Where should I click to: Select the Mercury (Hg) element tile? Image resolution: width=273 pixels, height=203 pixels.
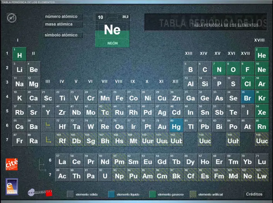click(176, 125)
